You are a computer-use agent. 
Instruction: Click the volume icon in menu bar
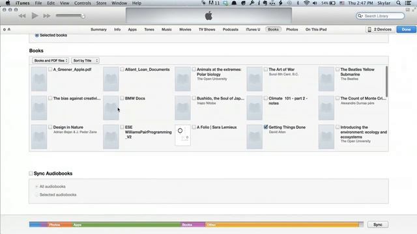click(x=315, y=3)
